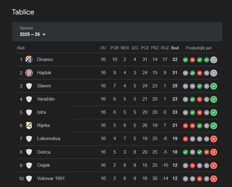Click the season dropdown arrow
This screenshot has width=232, height=187.
coord(44,35)
